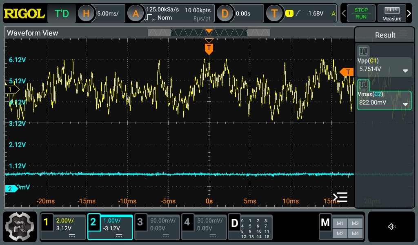
Task: Expand the Vmax(C2) measurement dropdown arrow
Action: (x=405, y=104)
